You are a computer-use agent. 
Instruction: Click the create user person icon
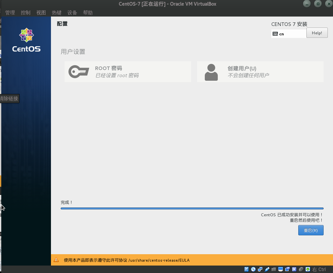(x=211, y=72)
